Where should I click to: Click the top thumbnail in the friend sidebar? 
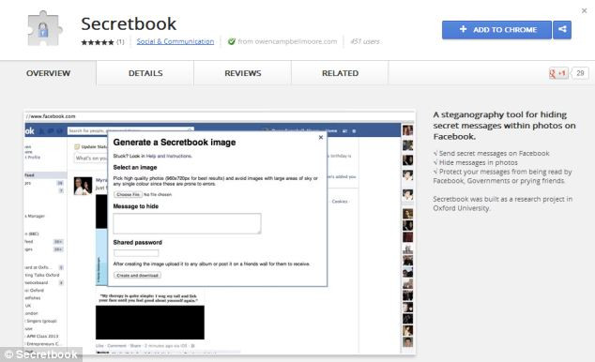coord(407,130)
